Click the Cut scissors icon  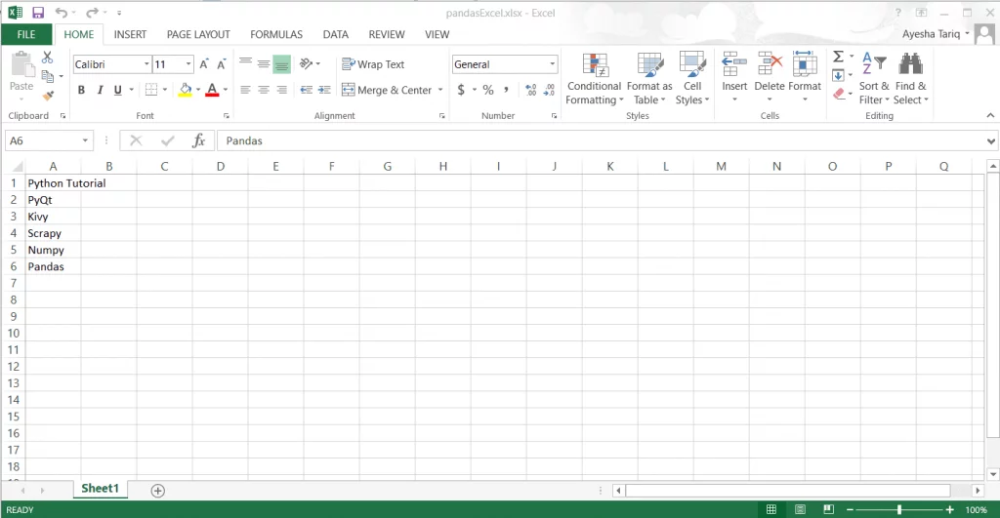47,58
